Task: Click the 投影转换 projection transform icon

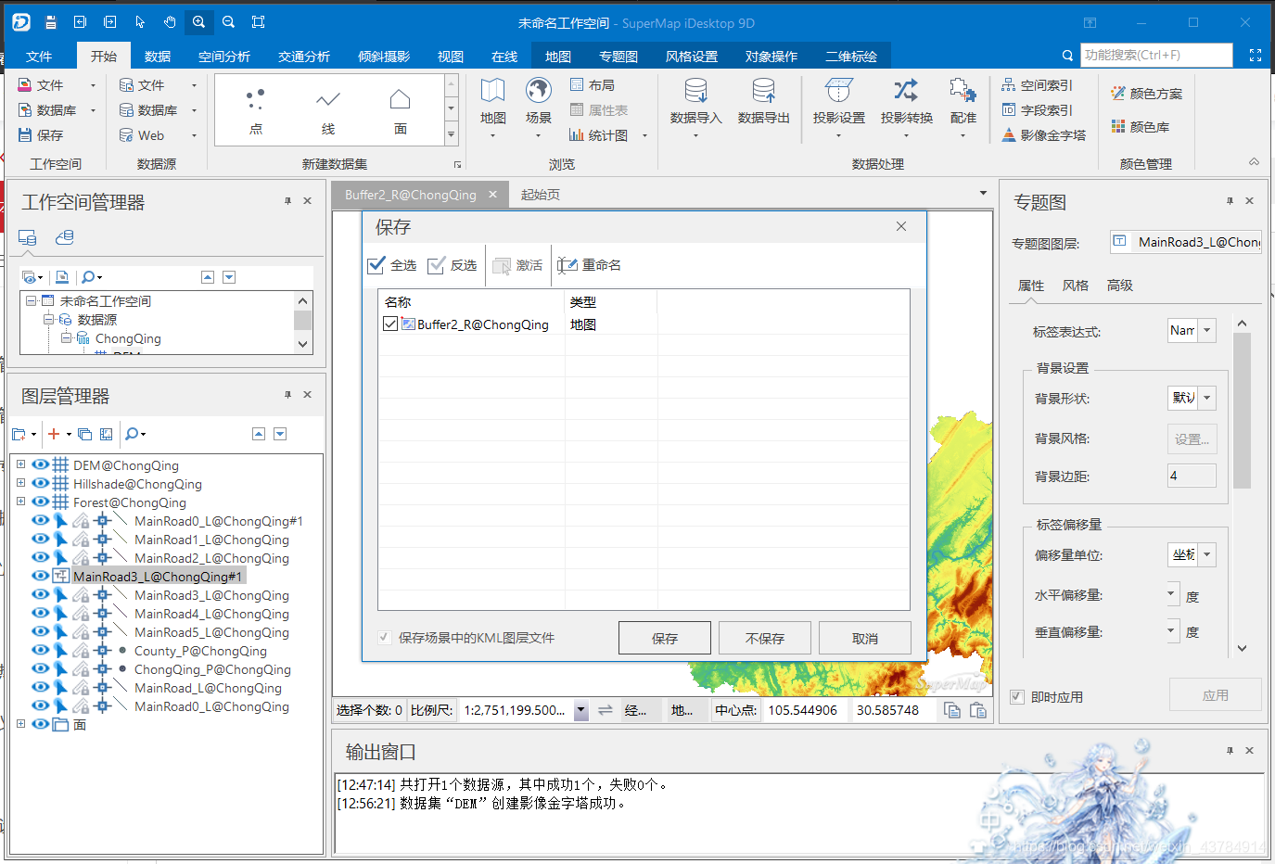Action: click(906, 91)
